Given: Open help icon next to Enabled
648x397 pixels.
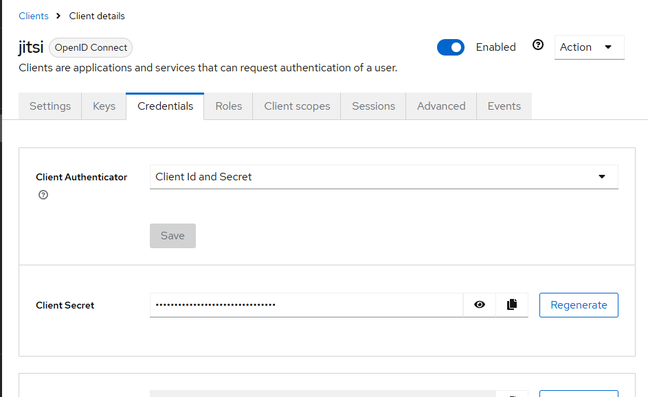Looking at the screenshot, I should 537,45.
